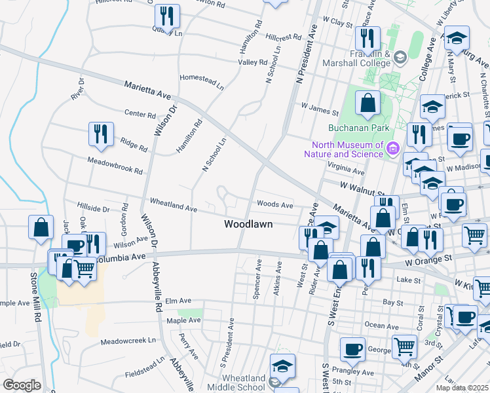Open the shopping bag marker above Stone Mill Rd
Image resolution: width=490 pixels, height=393 pixels.
click(x=41, y=228)
